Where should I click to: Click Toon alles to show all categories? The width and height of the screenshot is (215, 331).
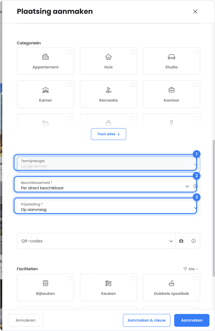pyautogui.click(x=108, y=134)
